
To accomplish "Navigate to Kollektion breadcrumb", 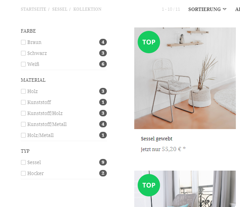I will pos(87,9).
